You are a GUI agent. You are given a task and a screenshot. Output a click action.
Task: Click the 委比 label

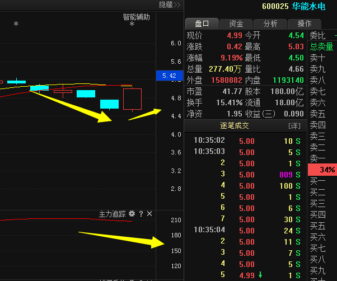317,35
